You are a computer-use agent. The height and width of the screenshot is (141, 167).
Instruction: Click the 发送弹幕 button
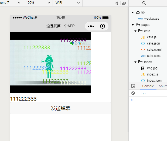(x=60, y=108)
